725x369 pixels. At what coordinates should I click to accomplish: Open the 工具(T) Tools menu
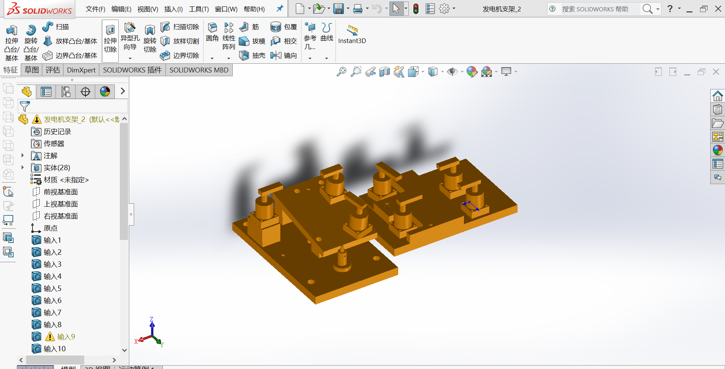[x=199, y=9]
